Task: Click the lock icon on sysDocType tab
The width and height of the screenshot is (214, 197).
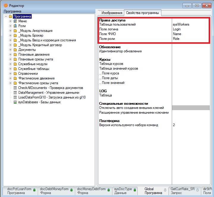Action: coord(135,190)
